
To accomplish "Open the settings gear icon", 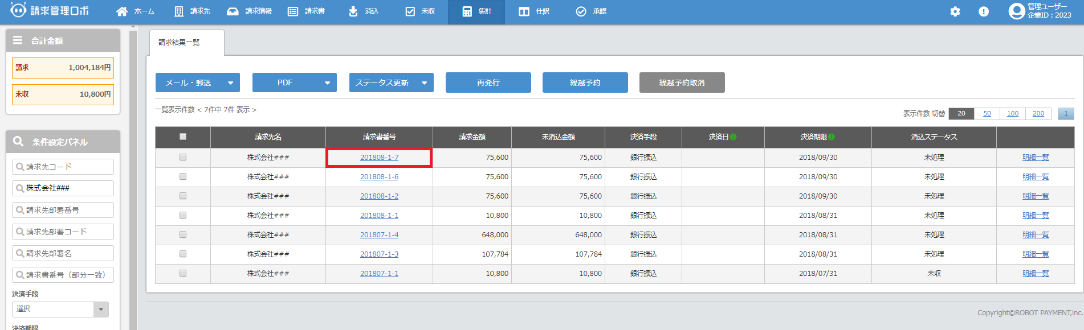I will pyautogui.click(x=955, y=11).
